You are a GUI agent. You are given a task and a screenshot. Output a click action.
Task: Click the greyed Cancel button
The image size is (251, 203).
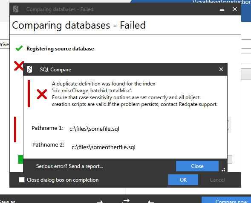point(217,180)
